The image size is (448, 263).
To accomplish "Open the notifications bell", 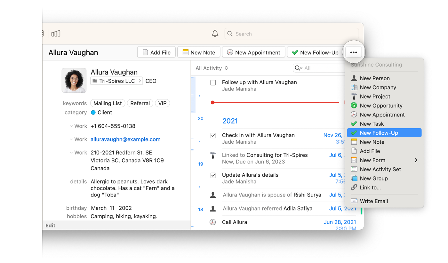I will [x=215, y=34].
